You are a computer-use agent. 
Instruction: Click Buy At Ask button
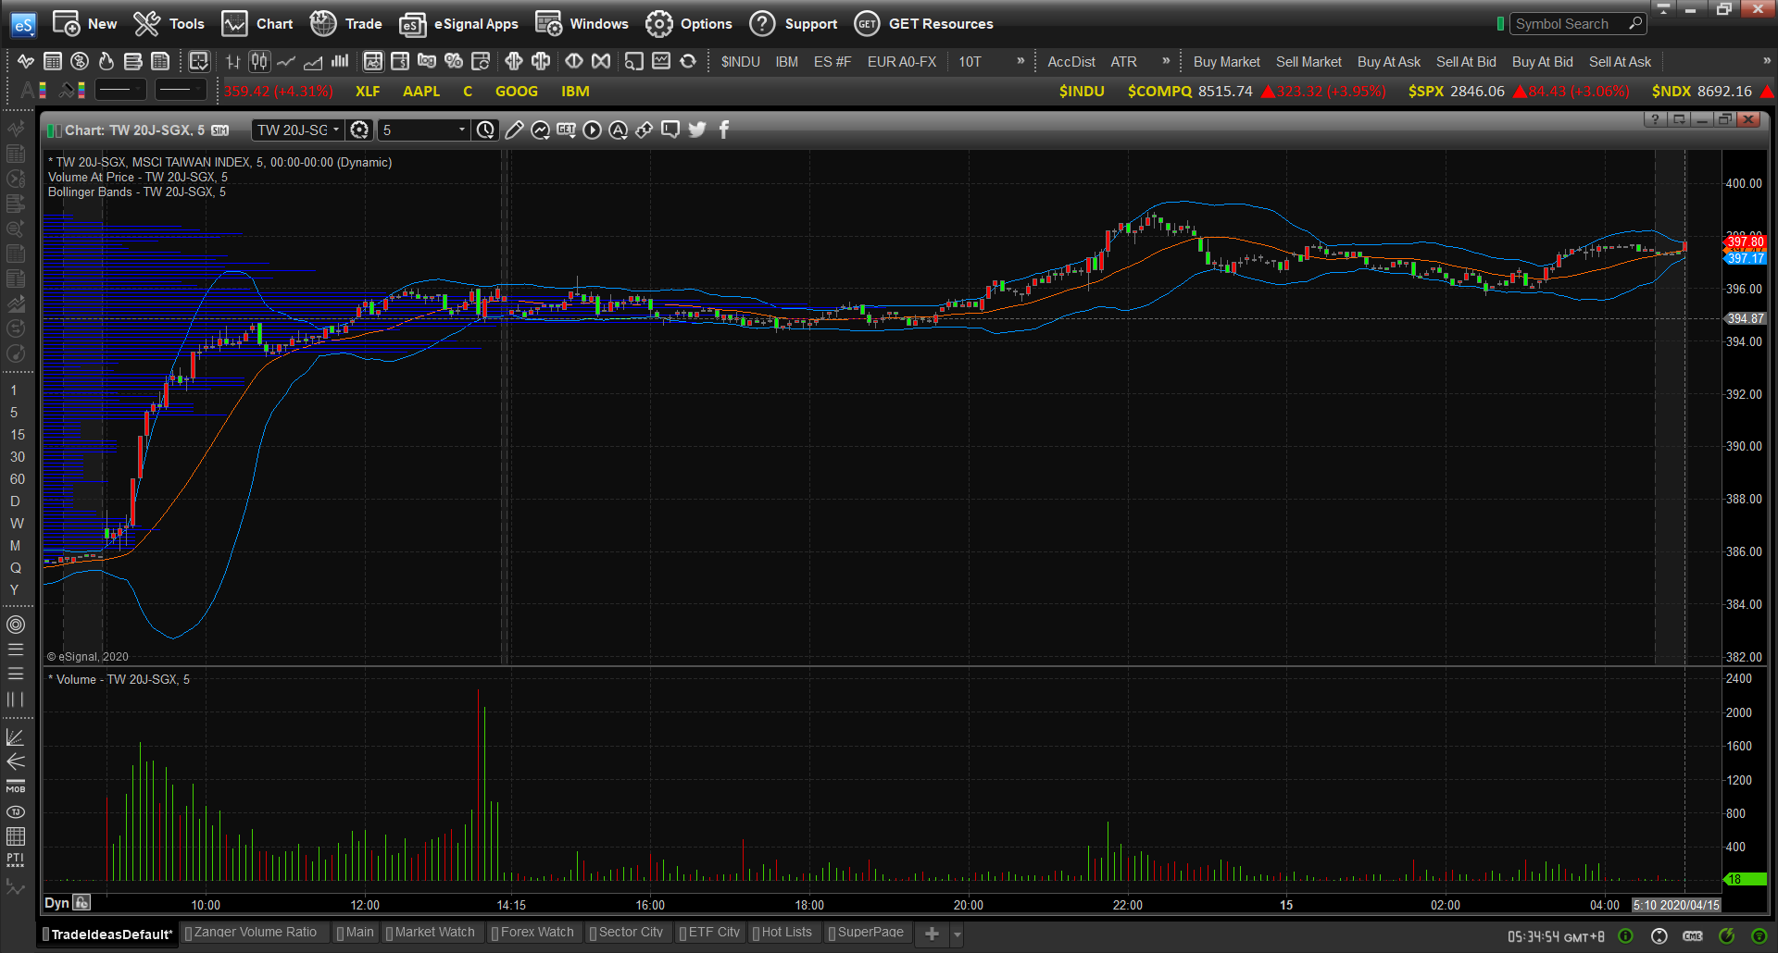pyautogui.click(x=1389, y=62)
